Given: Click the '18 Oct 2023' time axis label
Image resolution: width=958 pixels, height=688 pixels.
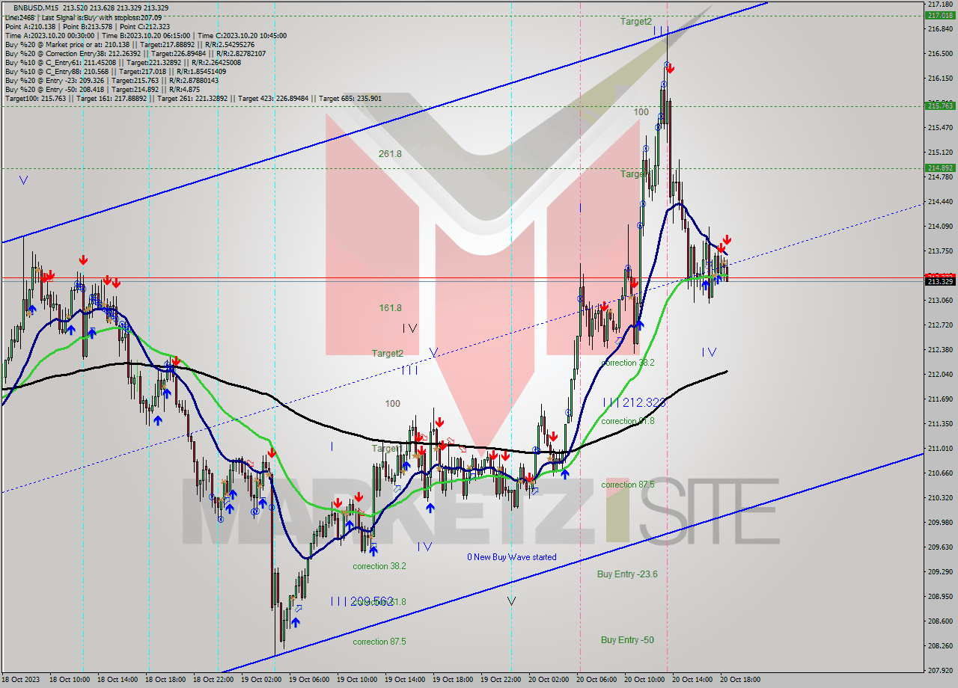Looking at the screenshot, I should tap(21, 681).
